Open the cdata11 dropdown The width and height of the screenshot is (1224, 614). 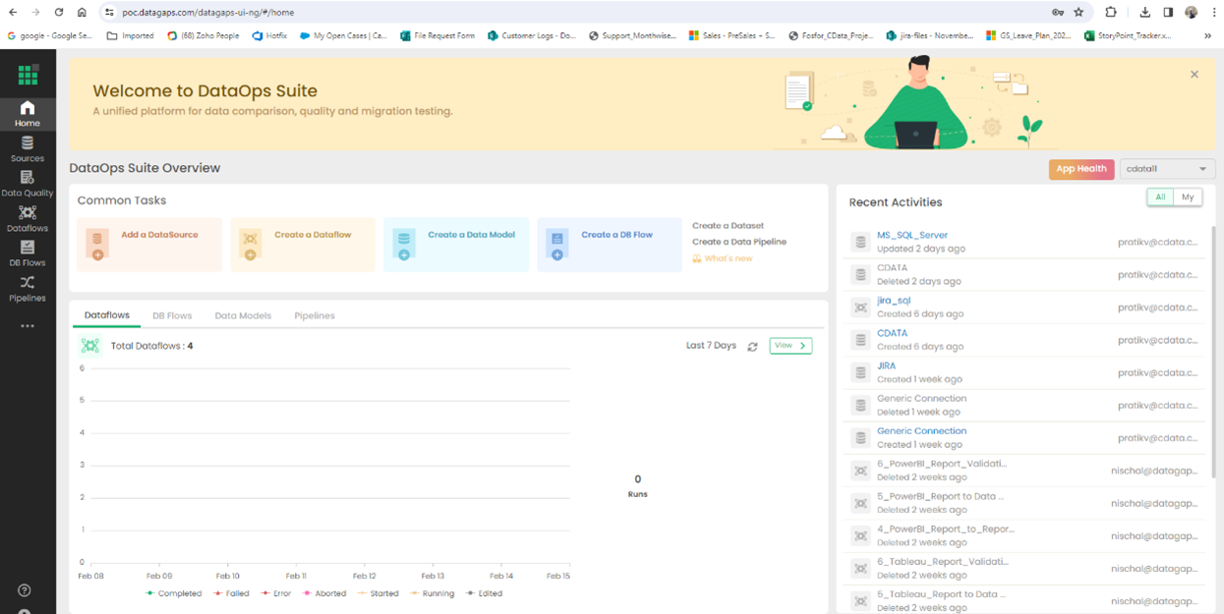[x=1167, y=169]
